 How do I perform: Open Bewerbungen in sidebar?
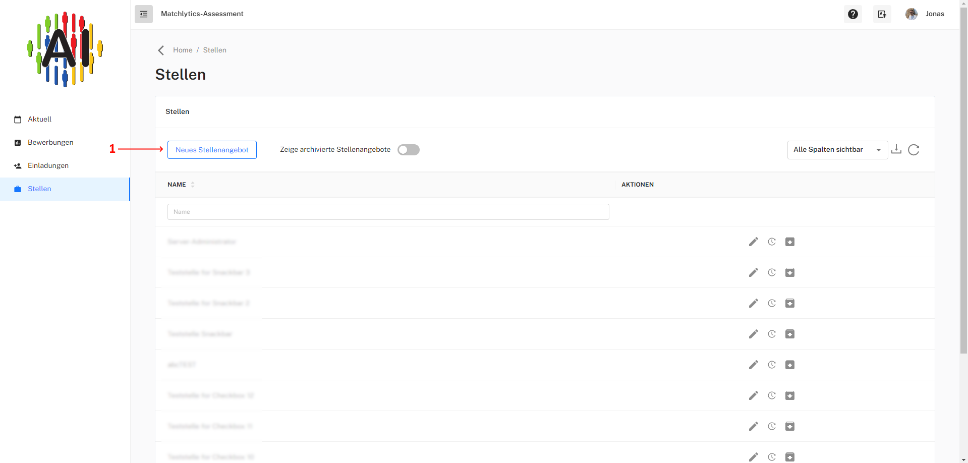pos(65,143)
